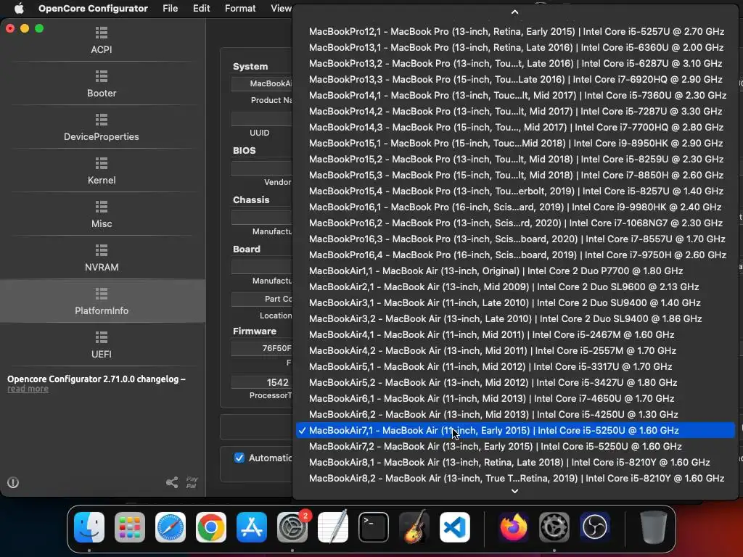
Task: Toggle the Automatic checkbox
Action: pyautogui.click(x=239, y=458)
